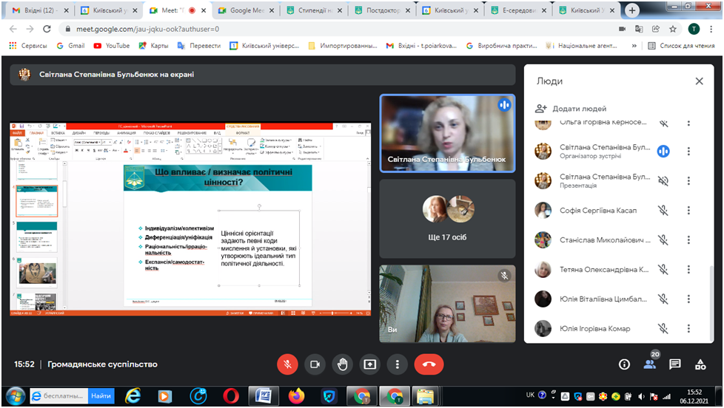Image resolution: width=724 pixels, height=408 pixels.
Task: Open present screen option
Action: click(369, 364)
